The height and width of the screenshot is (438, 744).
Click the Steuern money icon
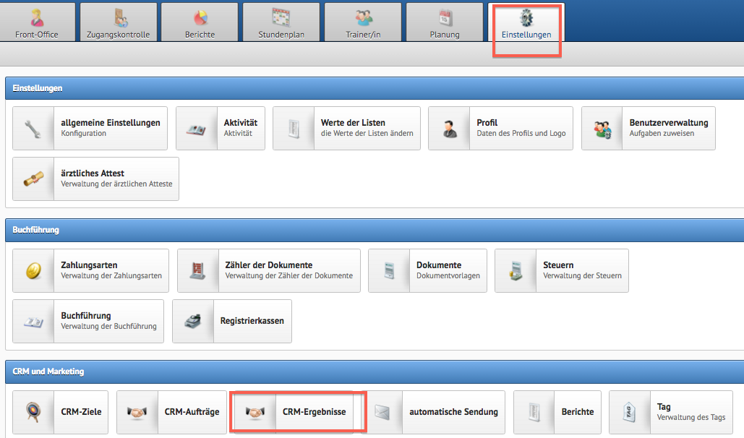pos(516,271)
